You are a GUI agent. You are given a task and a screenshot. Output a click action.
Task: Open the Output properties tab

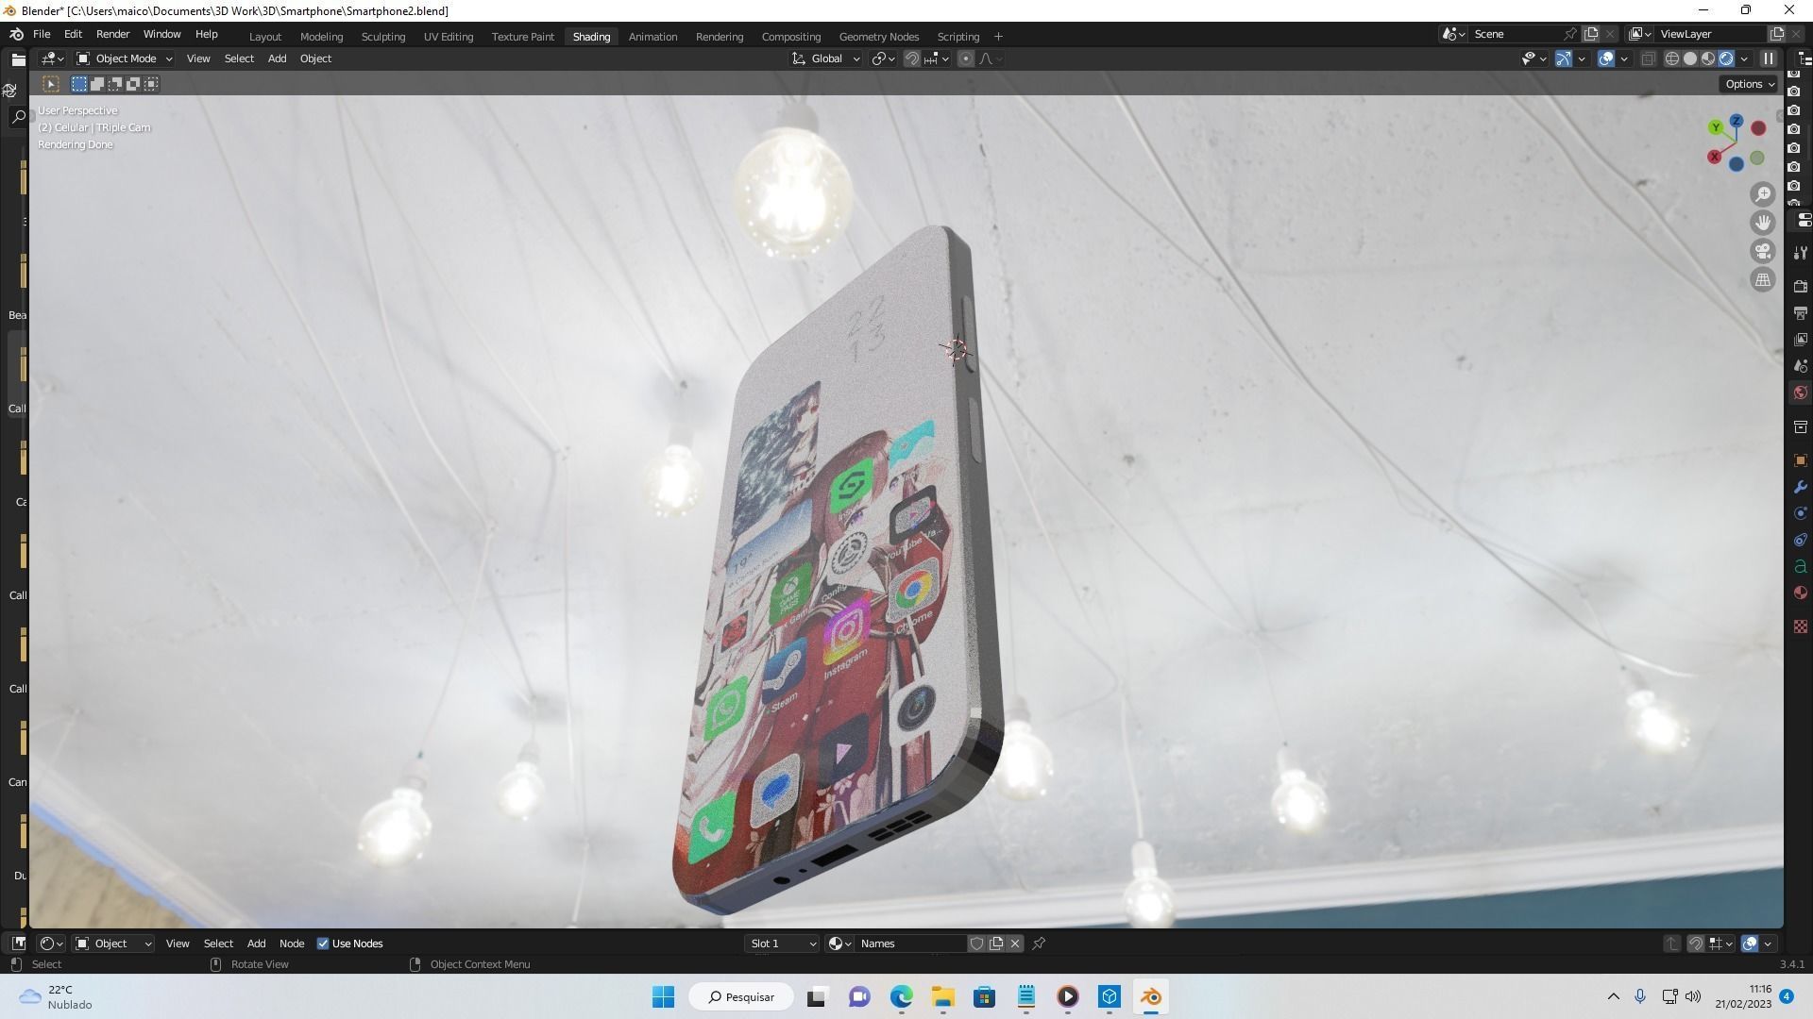(1801, 312)
